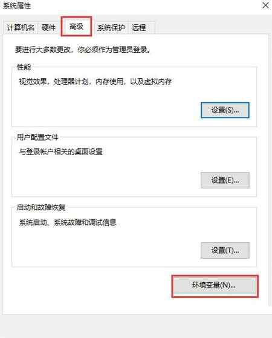The image size is (272, 338).
Task: Click the administrator login notice text
Action: [83, 50]
